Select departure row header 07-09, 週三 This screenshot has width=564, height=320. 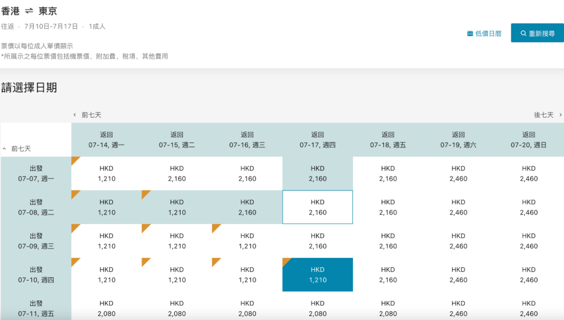[x=36, y=241]
